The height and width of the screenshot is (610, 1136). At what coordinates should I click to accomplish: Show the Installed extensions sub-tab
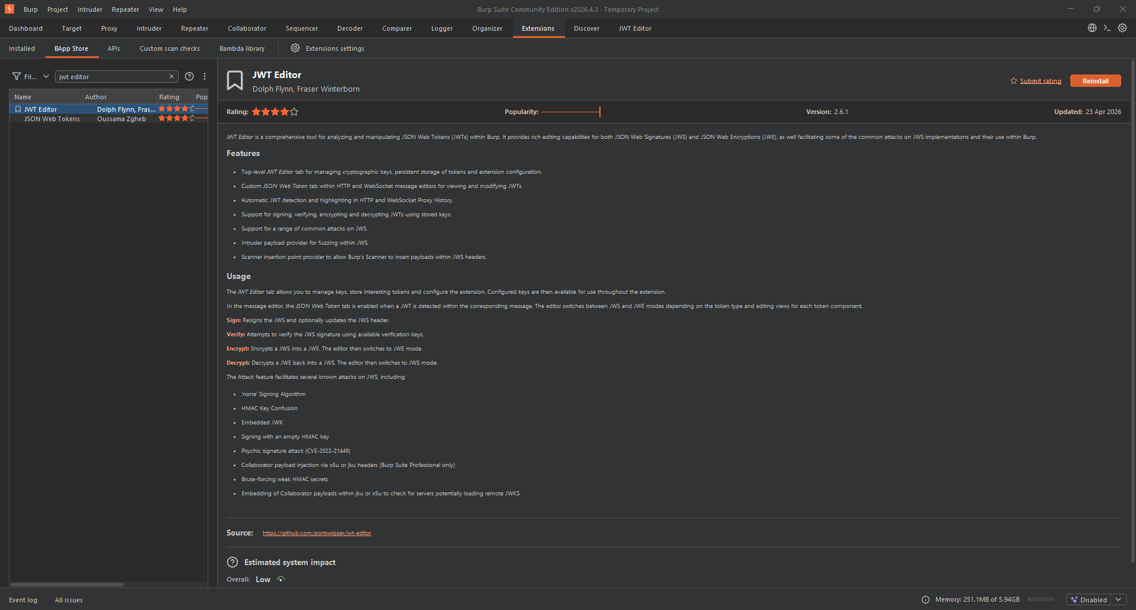coord(22,48)
